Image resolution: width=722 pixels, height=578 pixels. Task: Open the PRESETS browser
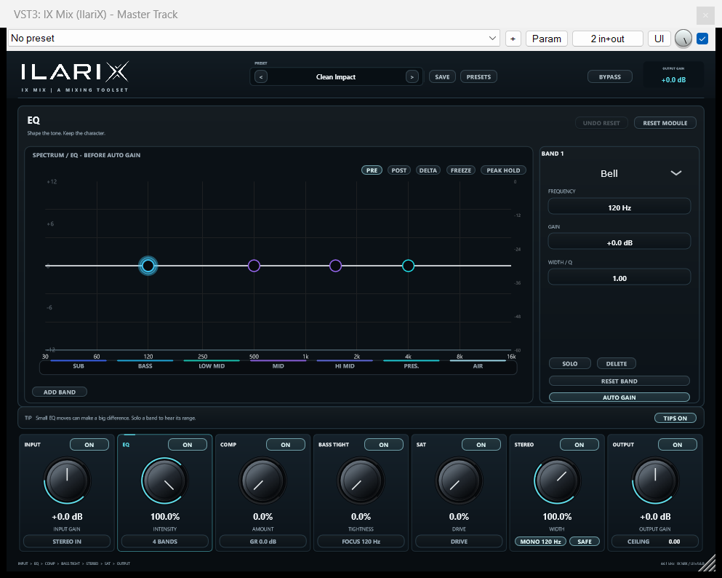pos(478,77)
